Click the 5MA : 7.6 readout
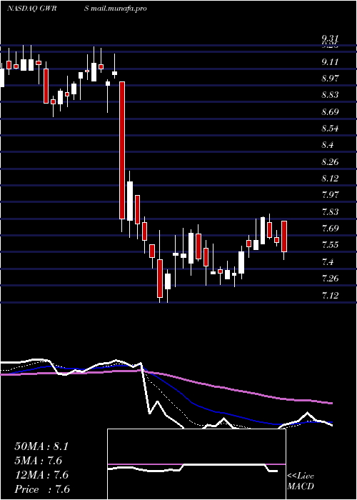Viewport: 357px width, 500px height. coord(38,461)
